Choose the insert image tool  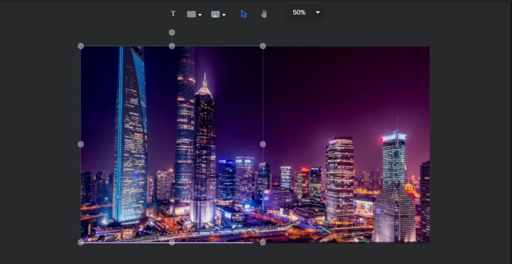[215, 14]
